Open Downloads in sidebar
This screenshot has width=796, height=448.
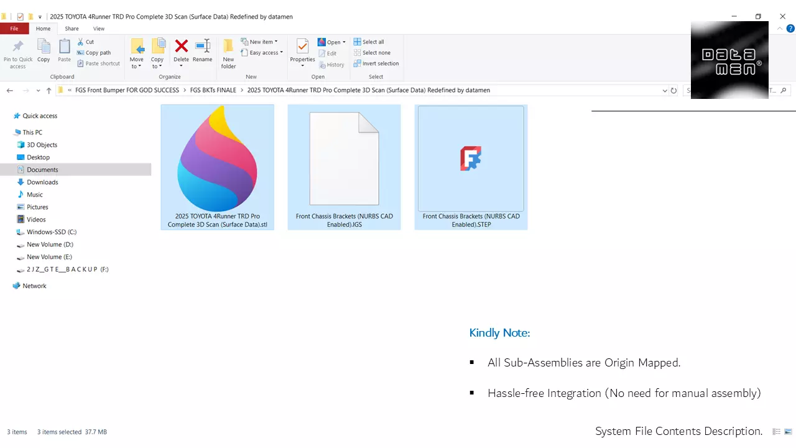coord(42,182)
